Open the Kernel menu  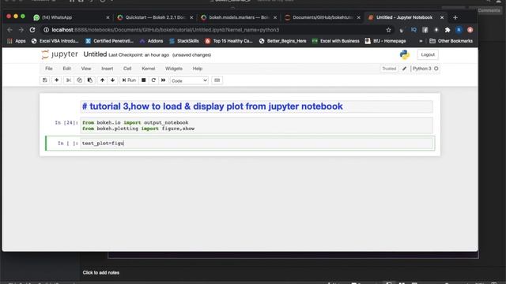coord(149,69)
